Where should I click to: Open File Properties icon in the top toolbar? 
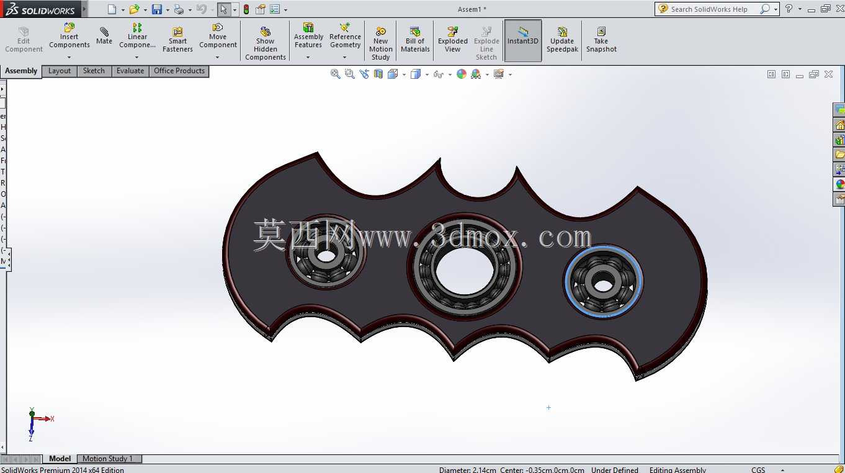[x=261, y=9]
